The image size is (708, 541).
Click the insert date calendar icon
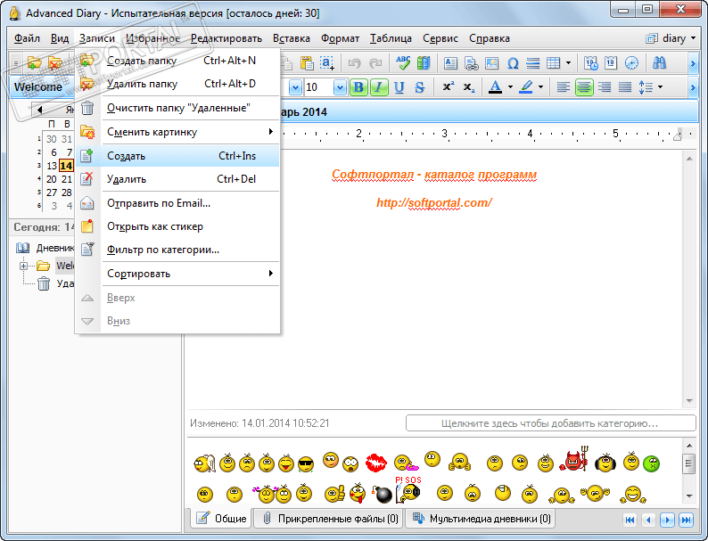611,63
